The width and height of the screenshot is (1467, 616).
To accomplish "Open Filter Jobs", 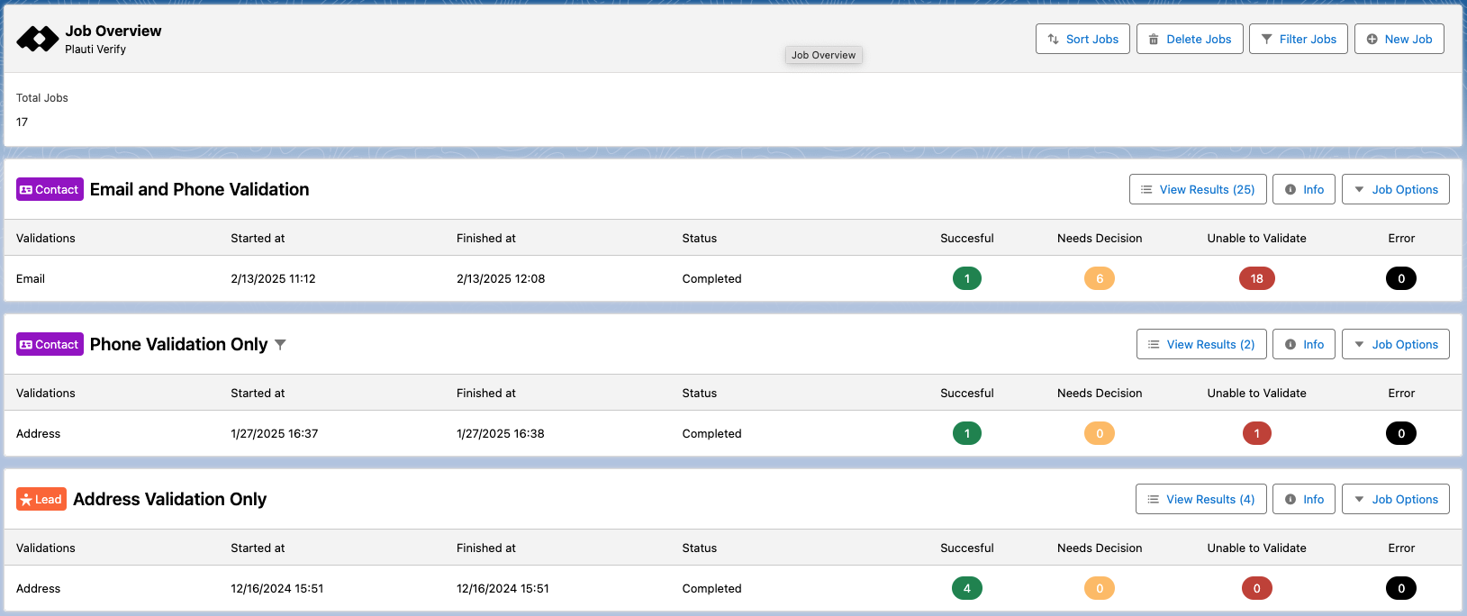I will (x=1299, y=39).
